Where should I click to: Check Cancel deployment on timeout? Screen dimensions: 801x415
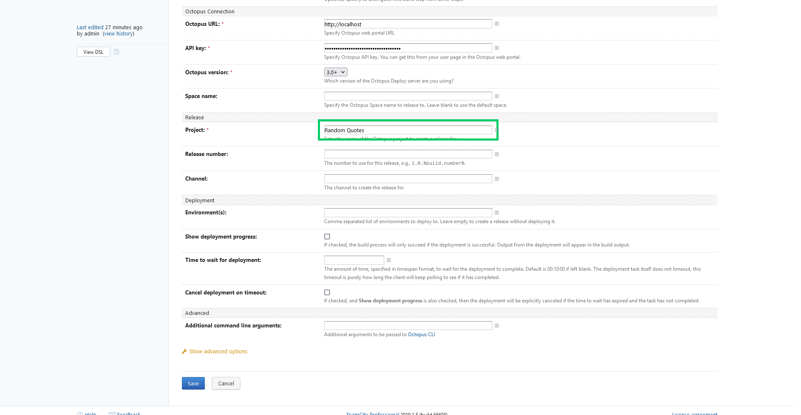click(327, 292)
